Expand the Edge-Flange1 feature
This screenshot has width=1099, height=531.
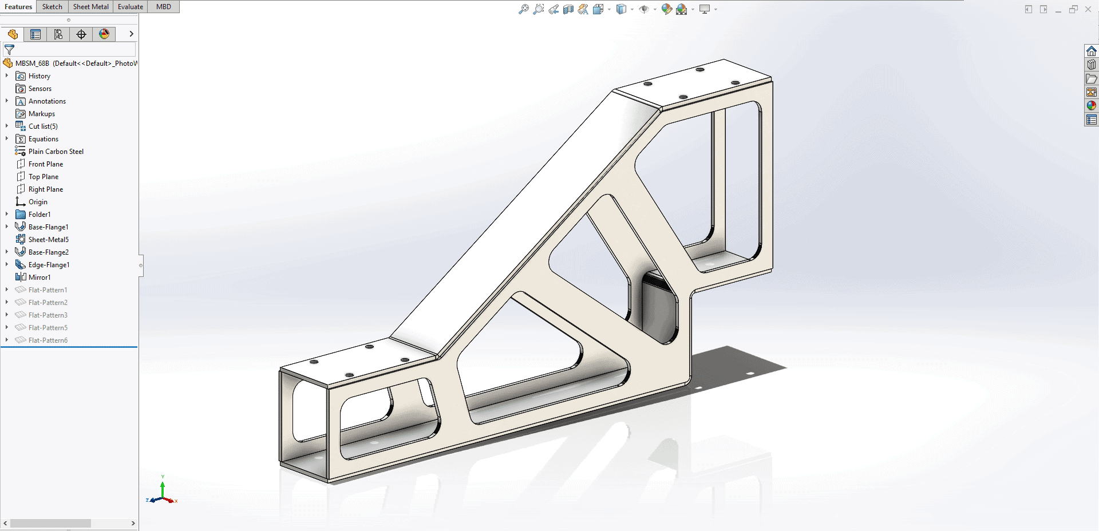tap(7, 264)
